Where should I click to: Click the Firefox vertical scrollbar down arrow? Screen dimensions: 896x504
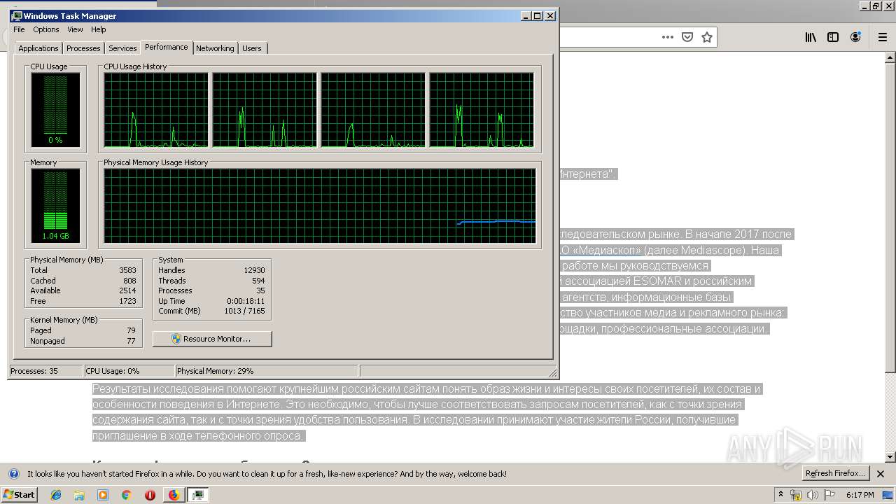click(x=890, y=456)
